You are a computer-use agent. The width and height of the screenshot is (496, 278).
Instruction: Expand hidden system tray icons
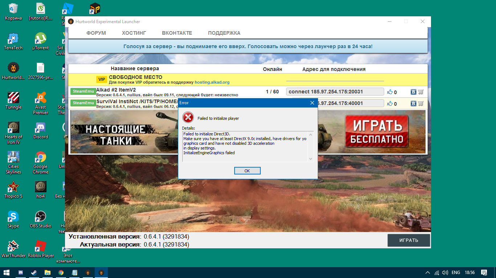tap(428, 273)
